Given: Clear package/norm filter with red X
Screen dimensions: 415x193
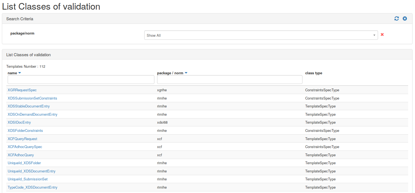Looking at the screenshot, I should 382,35.
